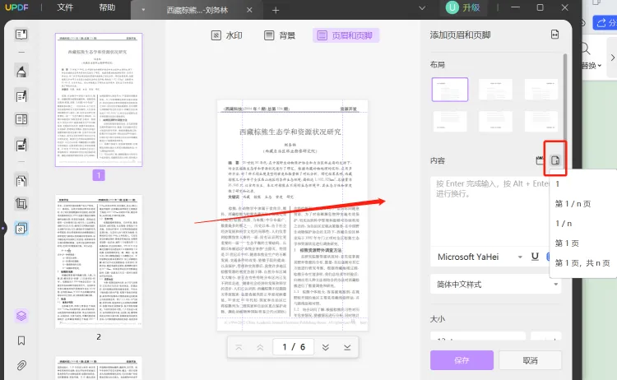Click the insert page number icon

556,160
